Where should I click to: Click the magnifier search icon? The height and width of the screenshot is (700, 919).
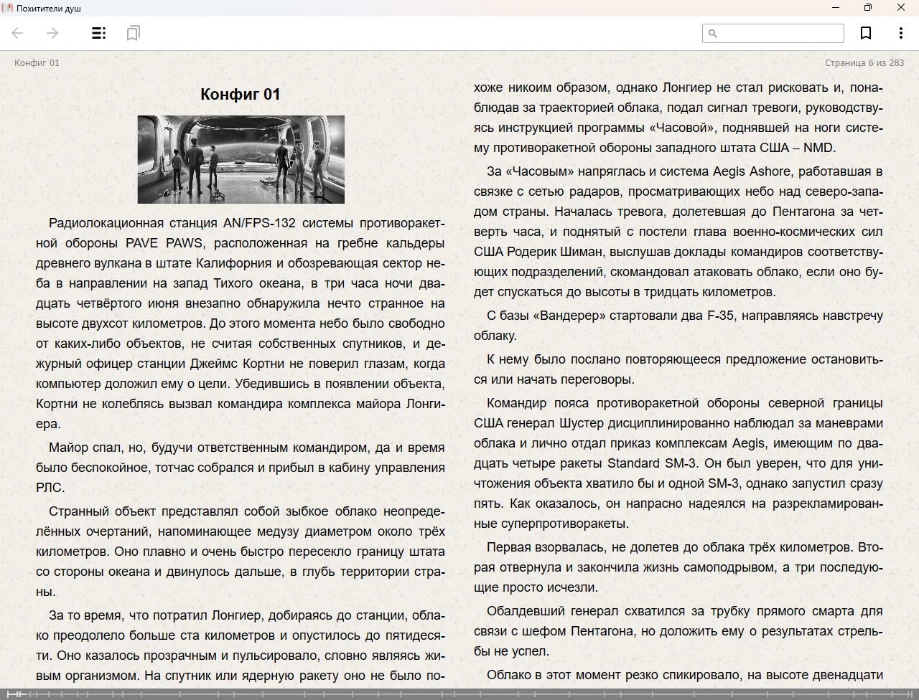coord(713,33)
